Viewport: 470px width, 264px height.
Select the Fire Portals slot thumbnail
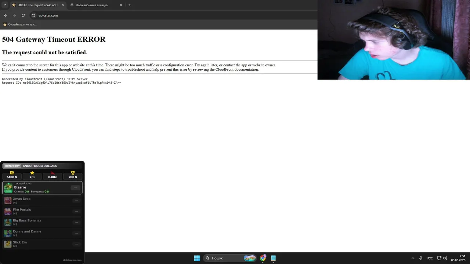8,212
